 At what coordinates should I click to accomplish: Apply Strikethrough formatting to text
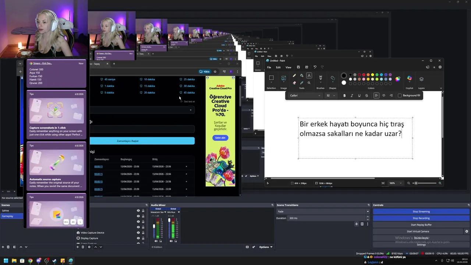(x=366, y=95)
